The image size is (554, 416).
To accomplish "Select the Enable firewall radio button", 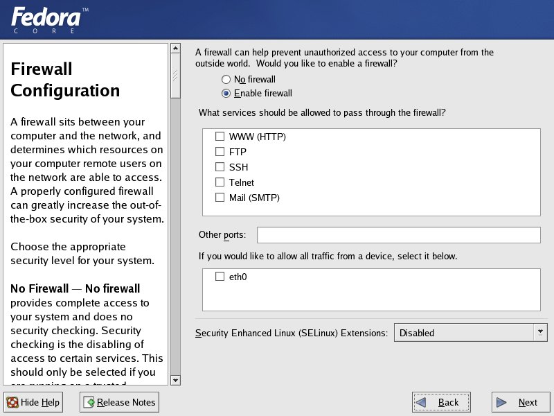I will pos(226,94).
